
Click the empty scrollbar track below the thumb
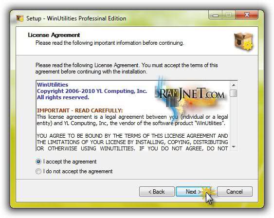pos(234,120)
